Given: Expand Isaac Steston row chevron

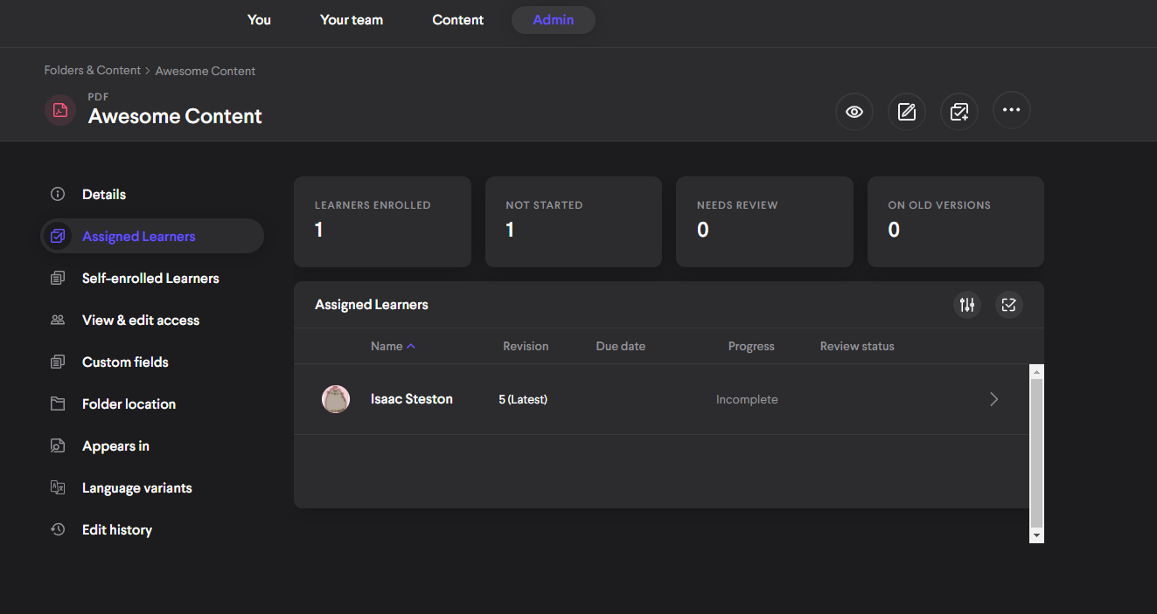Looking at the screenshot, I should tap(993, 399).
